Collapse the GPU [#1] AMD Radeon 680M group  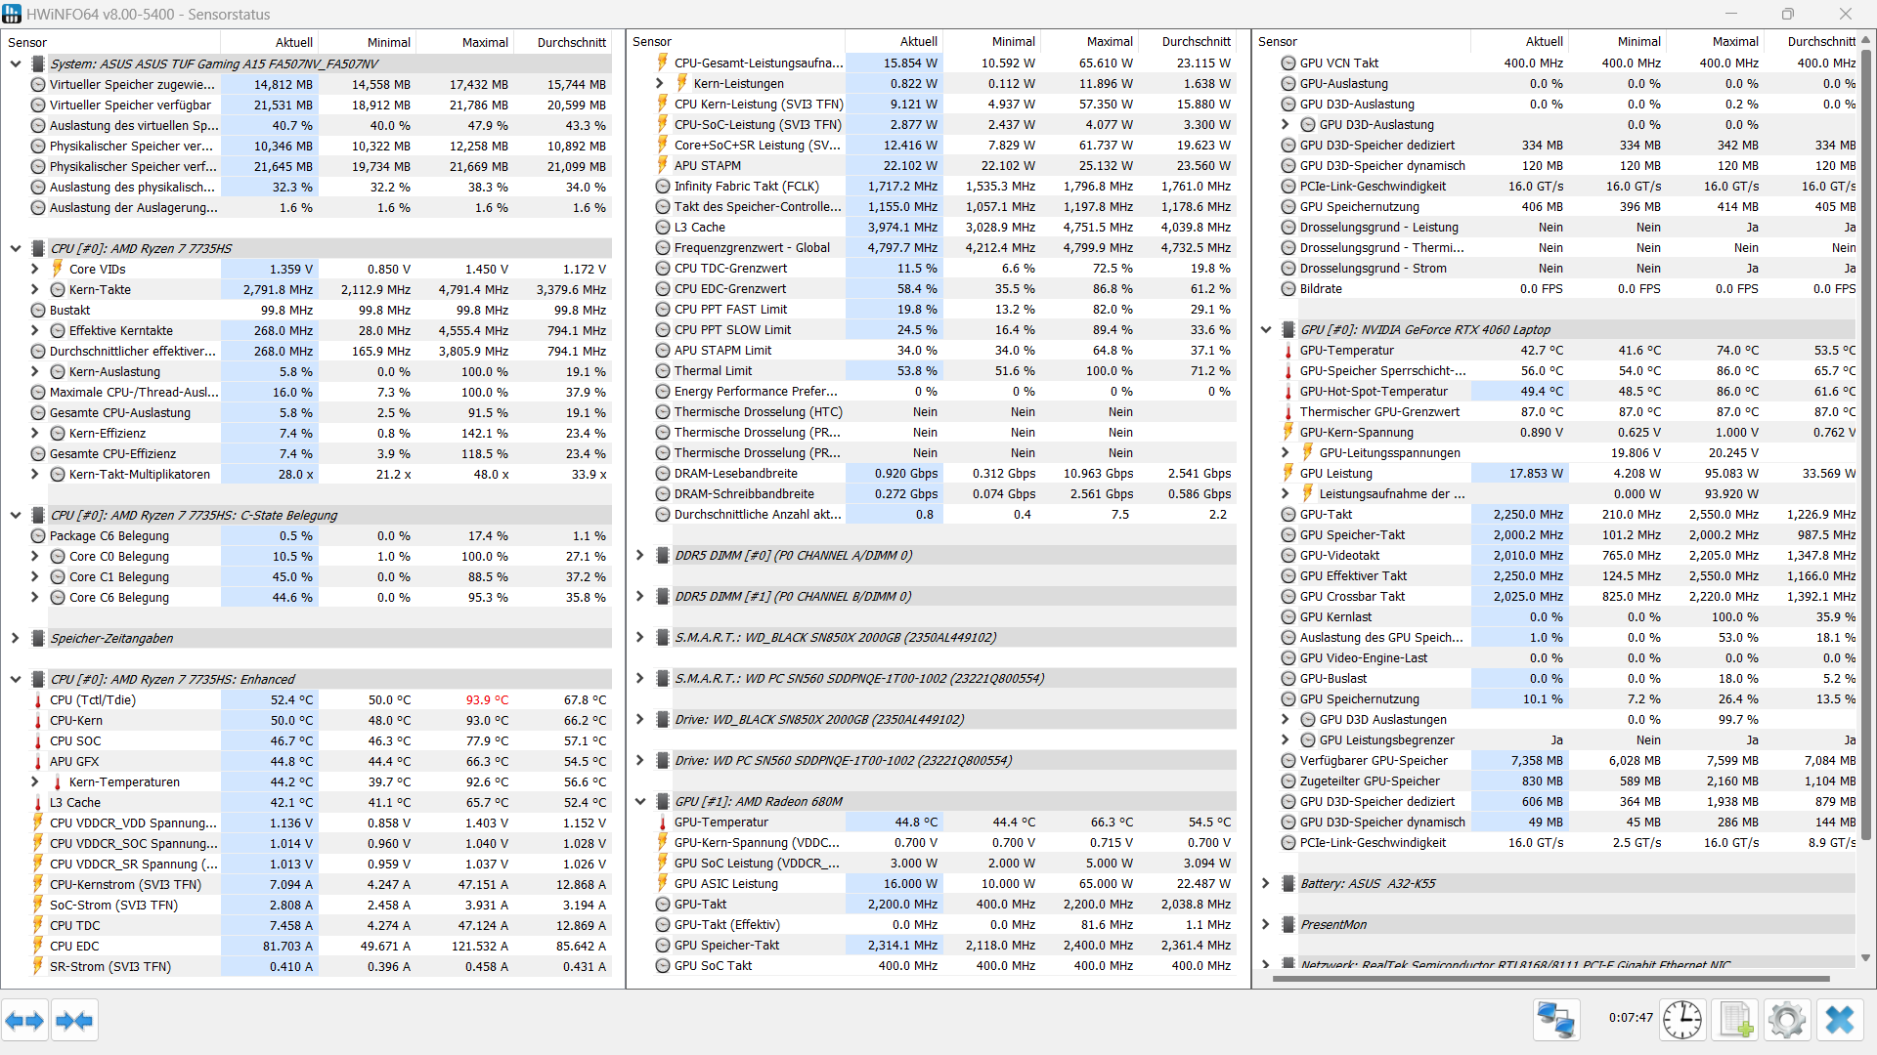640,801
